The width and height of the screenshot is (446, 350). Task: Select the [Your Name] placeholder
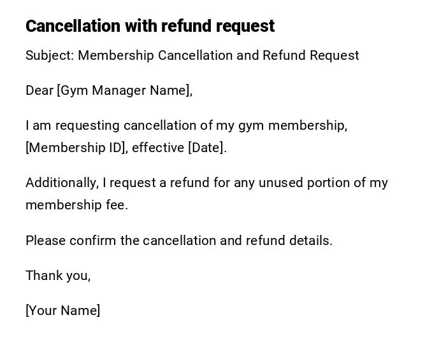(x=62, y=311)
